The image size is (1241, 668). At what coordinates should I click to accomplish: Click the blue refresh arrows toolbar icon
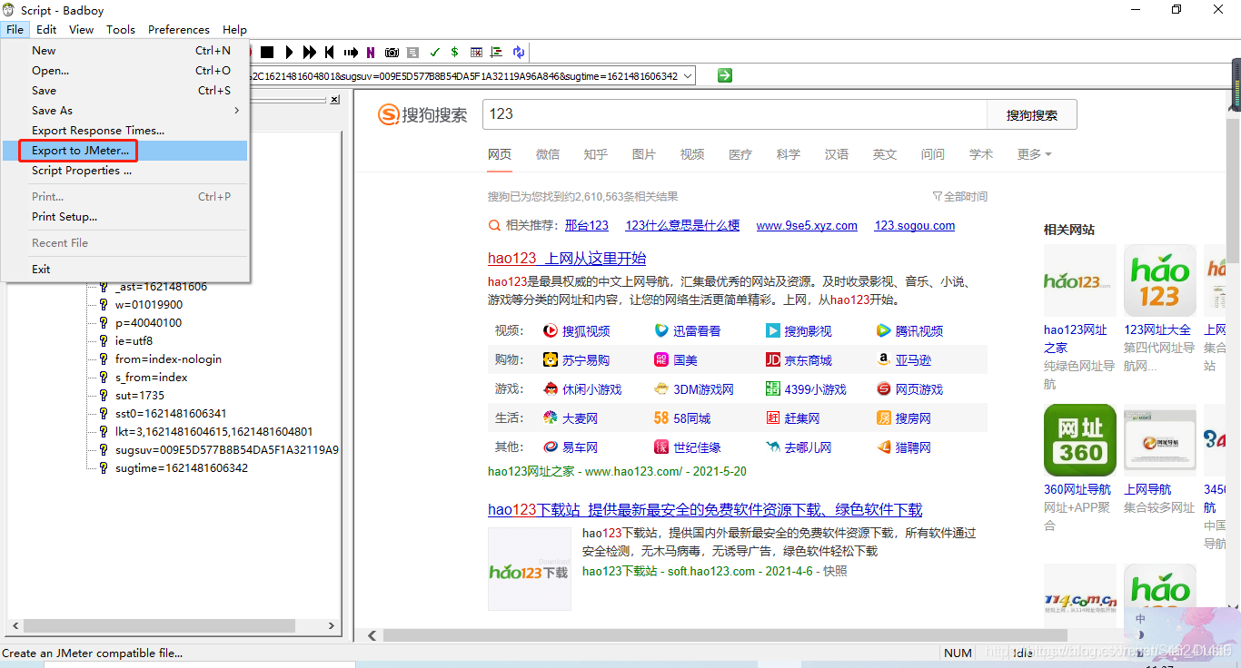[x=518, y=53]
